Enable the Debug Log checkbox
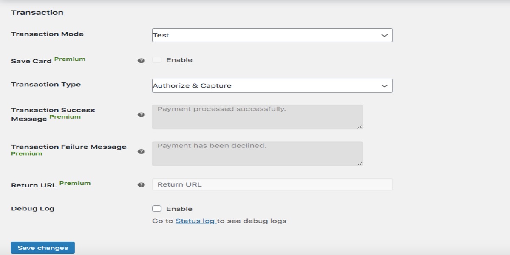The width and height of the screenshot is (510, 255). click(x=157, y=209)
